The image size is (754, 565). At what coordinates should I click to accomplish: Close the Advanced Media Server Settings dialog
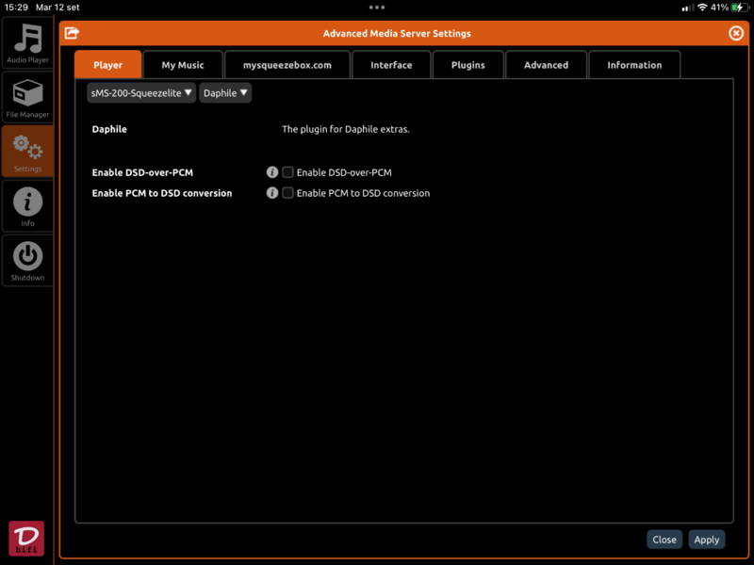736,33
